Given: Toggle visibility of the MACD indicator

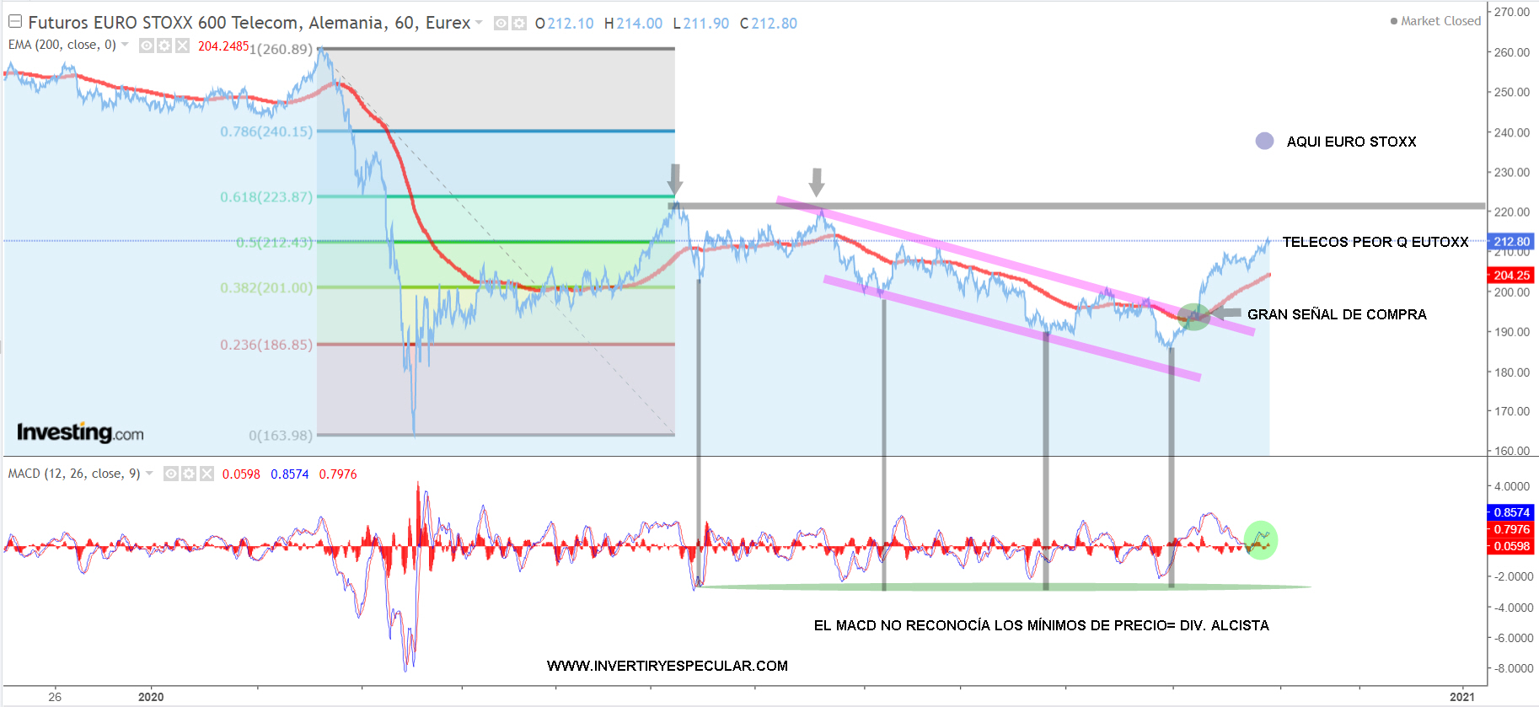Looking at the screenshot, I should click(171, 474).
